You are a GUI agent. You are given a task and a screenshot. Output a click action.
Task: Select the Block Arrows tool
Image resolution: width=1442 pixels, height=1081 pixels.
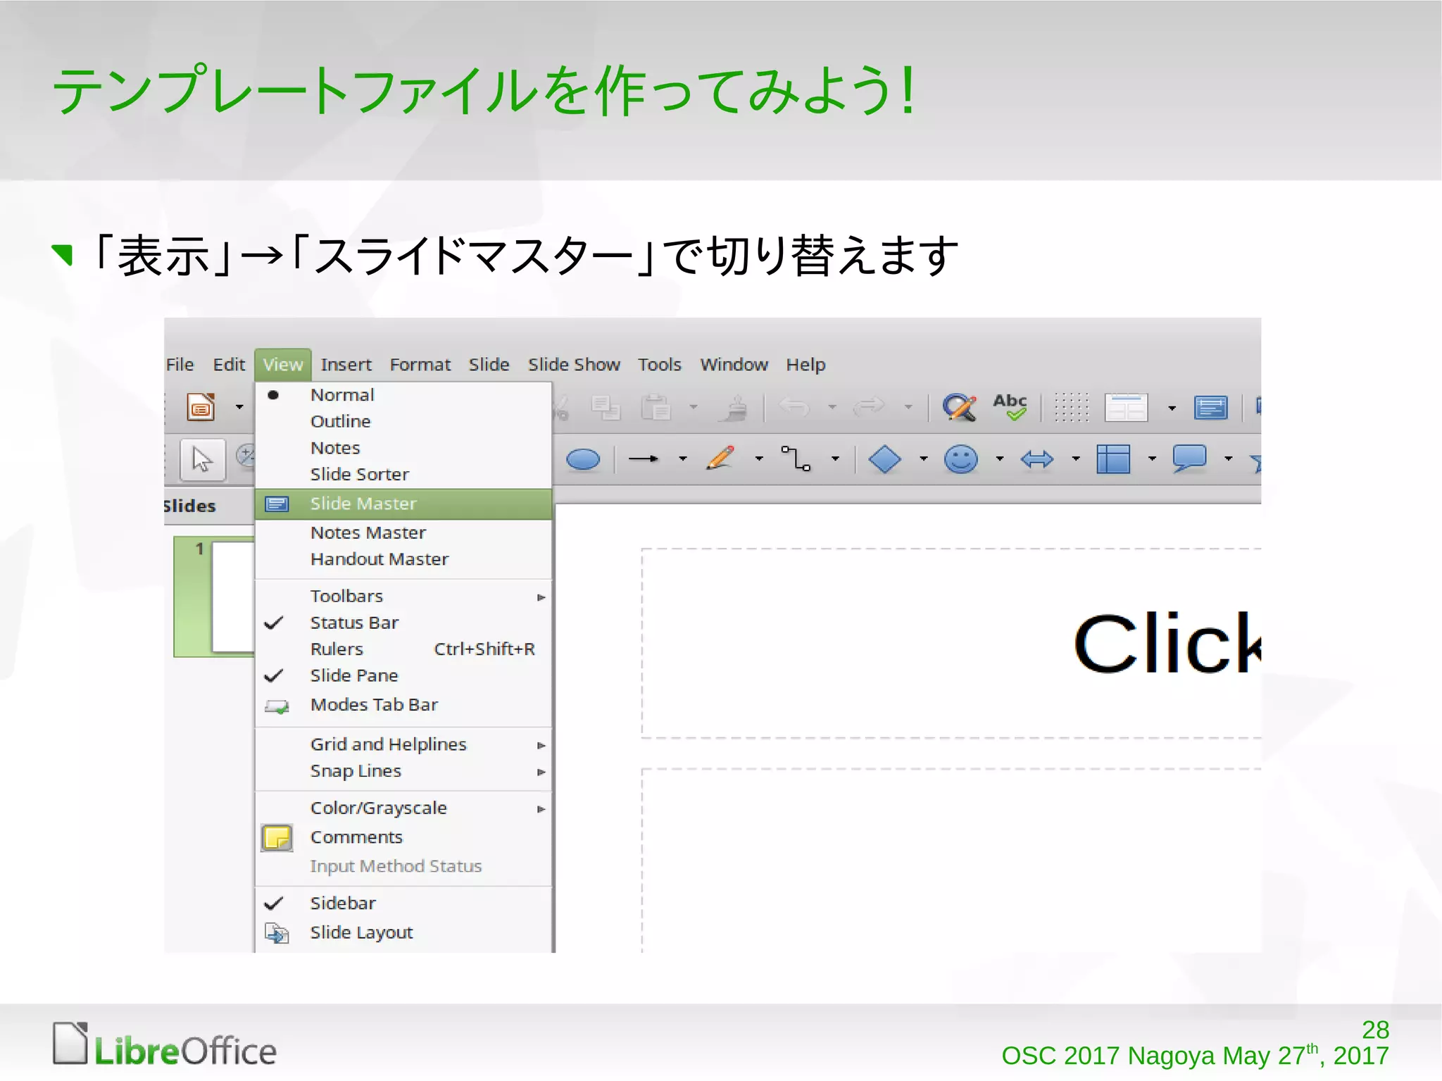click(1037, 460)
